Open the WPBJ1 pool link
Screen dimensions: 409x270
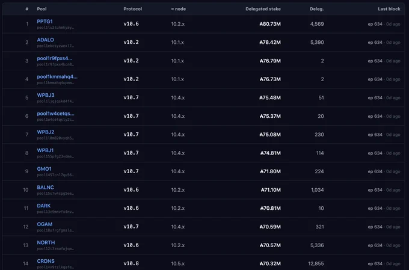tap(45, 150)
